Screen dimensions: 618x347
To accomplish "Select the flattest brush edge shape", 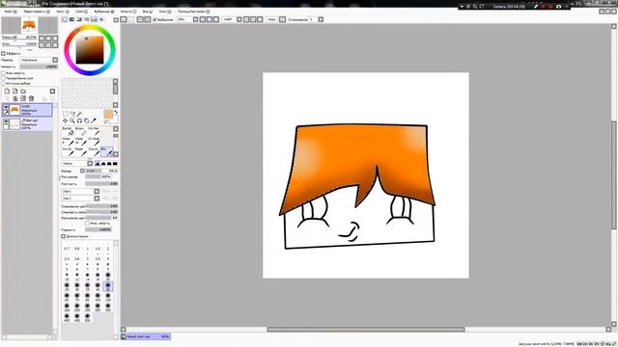I will [x=115, y=164].
